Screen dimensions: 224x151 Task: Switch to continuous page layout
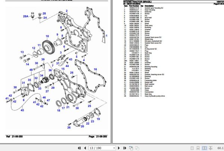click(198, 148)
